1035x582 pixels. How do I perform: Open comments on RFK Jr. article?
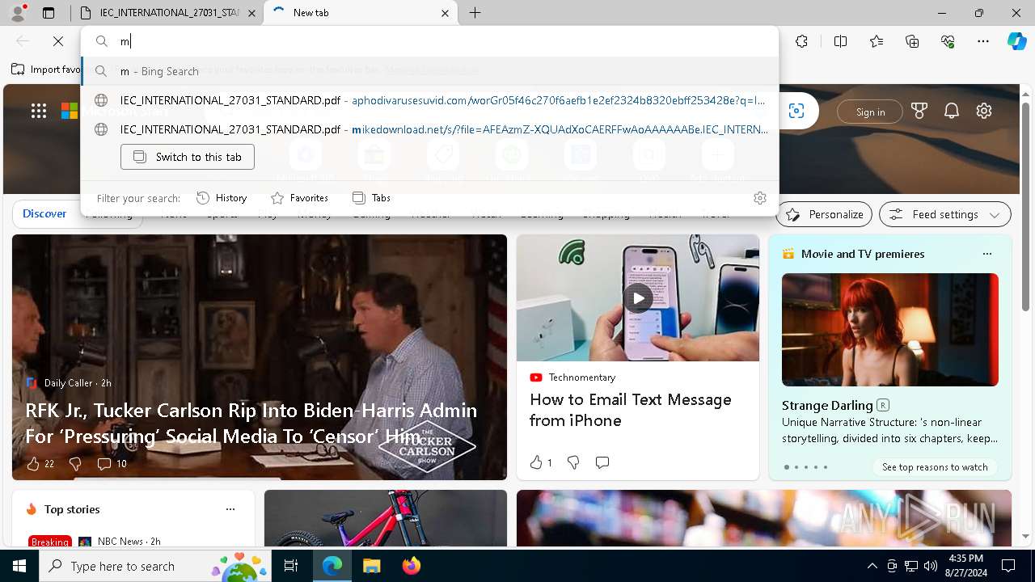coord(112,463)
